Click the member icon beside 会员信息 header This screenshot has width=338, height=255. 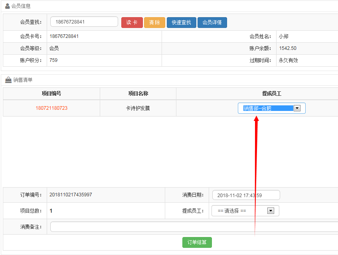pyautogui.click(x=7, y=6)
